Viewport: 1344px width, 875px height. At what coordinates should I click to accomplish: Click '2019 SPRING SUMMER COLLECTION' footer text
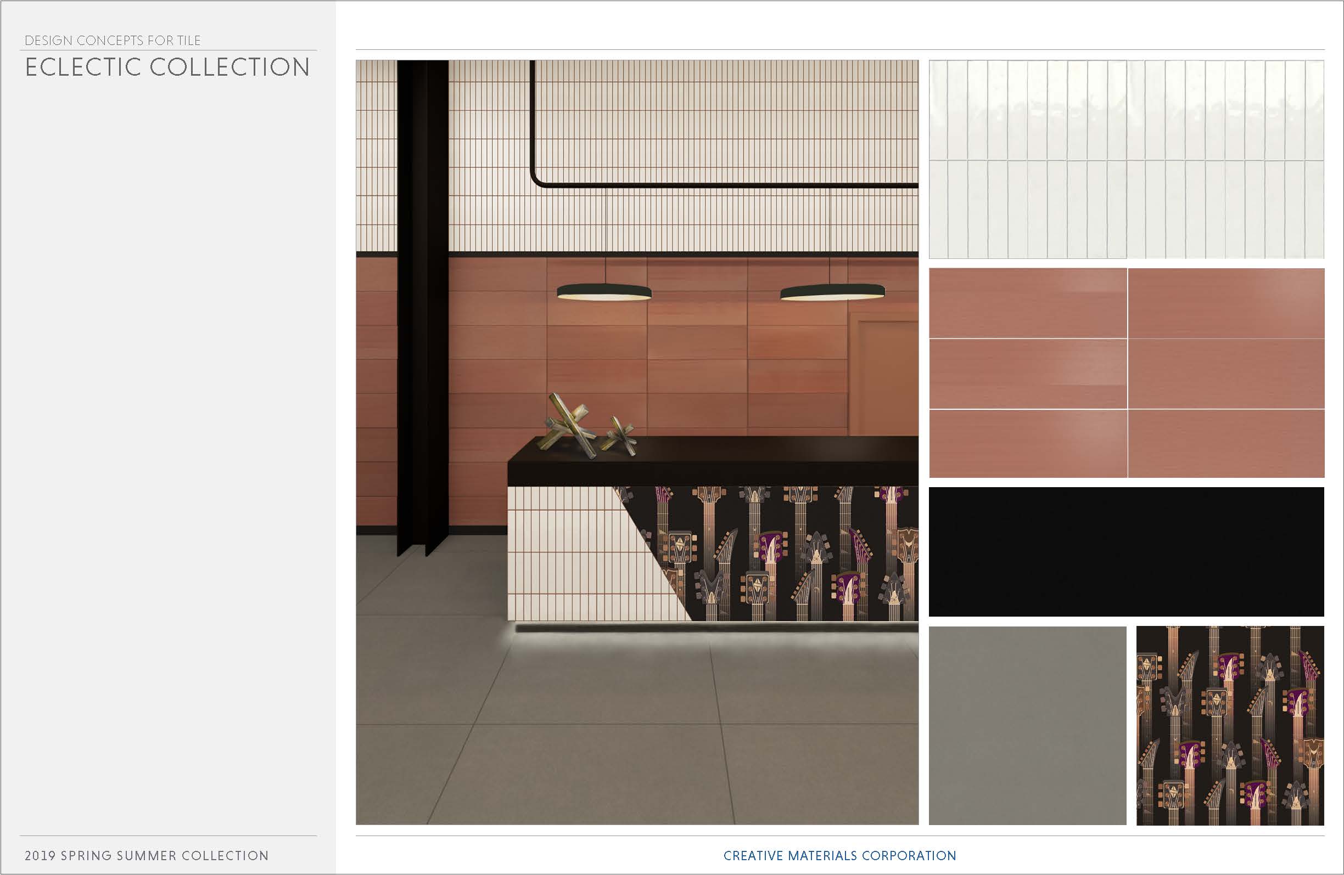pyautogui.click(x=147, y=855)
